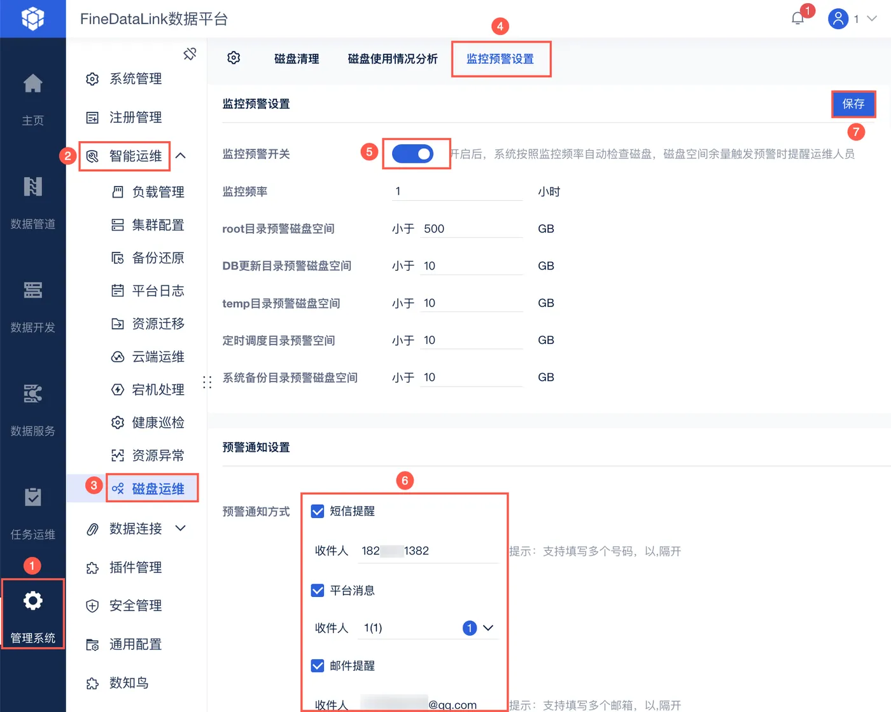
Task: Unpin the sidebar with the pin icon
Action: tap(190, 54)
